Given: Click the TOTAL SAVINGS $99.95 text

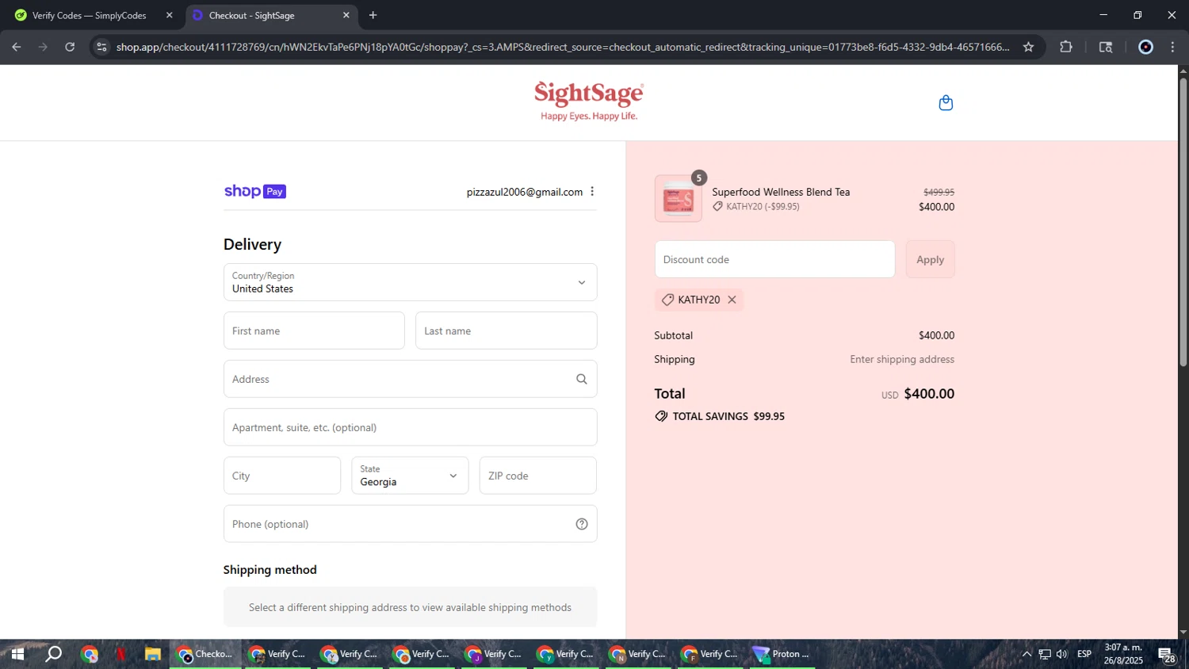Looking at the screenshot, I should pos(728,416).
